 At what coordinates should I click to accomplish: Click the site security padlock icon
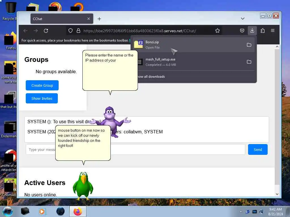pos(78,31)
